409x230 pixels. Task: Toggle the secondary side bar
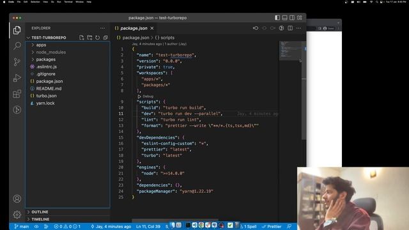coord(292,18)
